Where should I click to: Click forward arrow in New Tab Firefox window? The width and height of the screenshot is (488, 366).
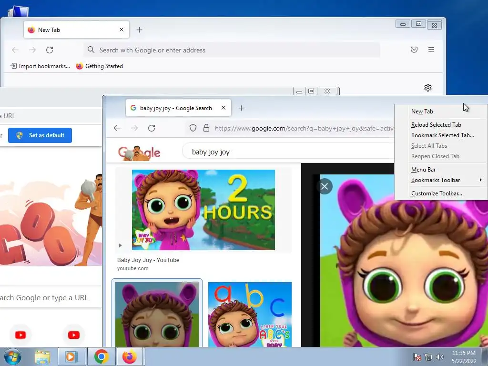click(32, 50)
